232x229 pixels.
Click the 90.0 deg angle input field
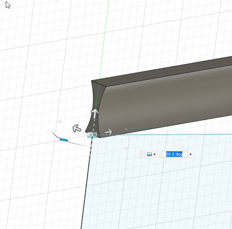click(x=175, y=154)
